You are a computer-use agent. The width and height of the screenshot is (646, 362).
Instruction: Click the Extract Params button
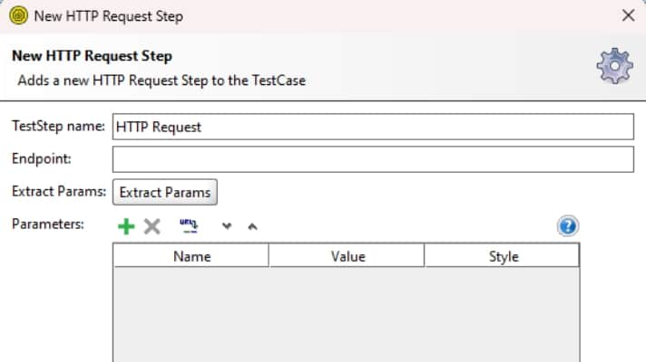165,192
